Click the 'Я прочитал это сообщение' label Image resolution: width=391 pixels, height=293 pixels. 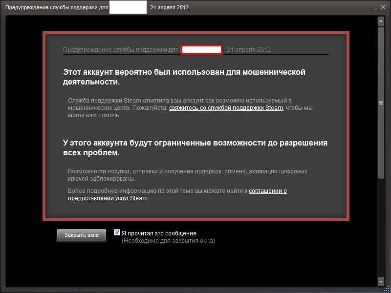click(x=158, y=233)
